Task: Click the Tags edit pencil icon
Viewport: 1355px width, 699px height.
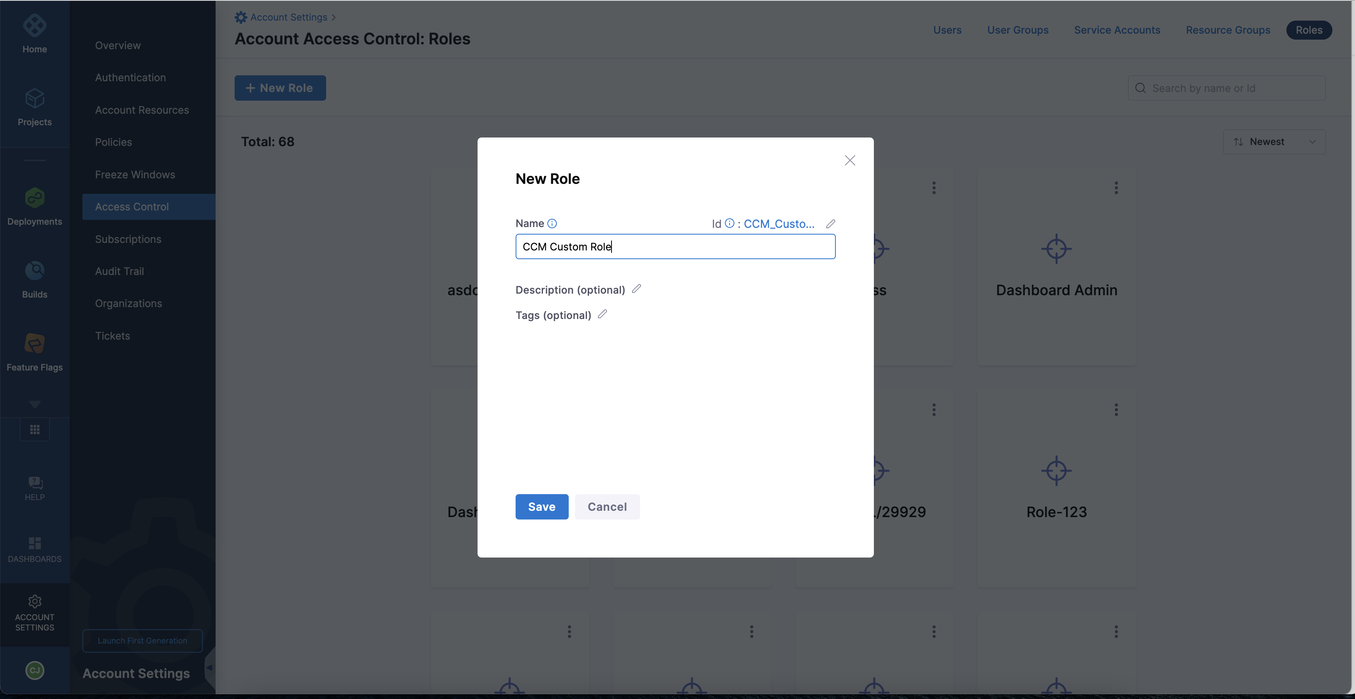Action: pyautogui.click(x=602, y=314)
